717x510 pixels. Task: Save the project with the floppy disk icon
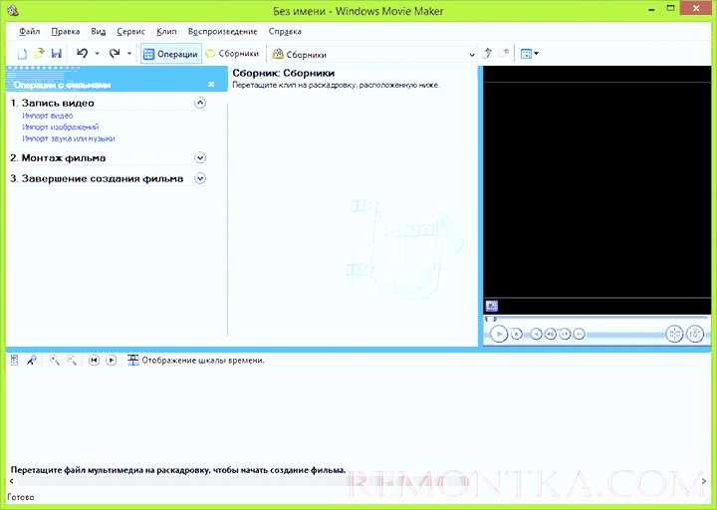(56, 54)
